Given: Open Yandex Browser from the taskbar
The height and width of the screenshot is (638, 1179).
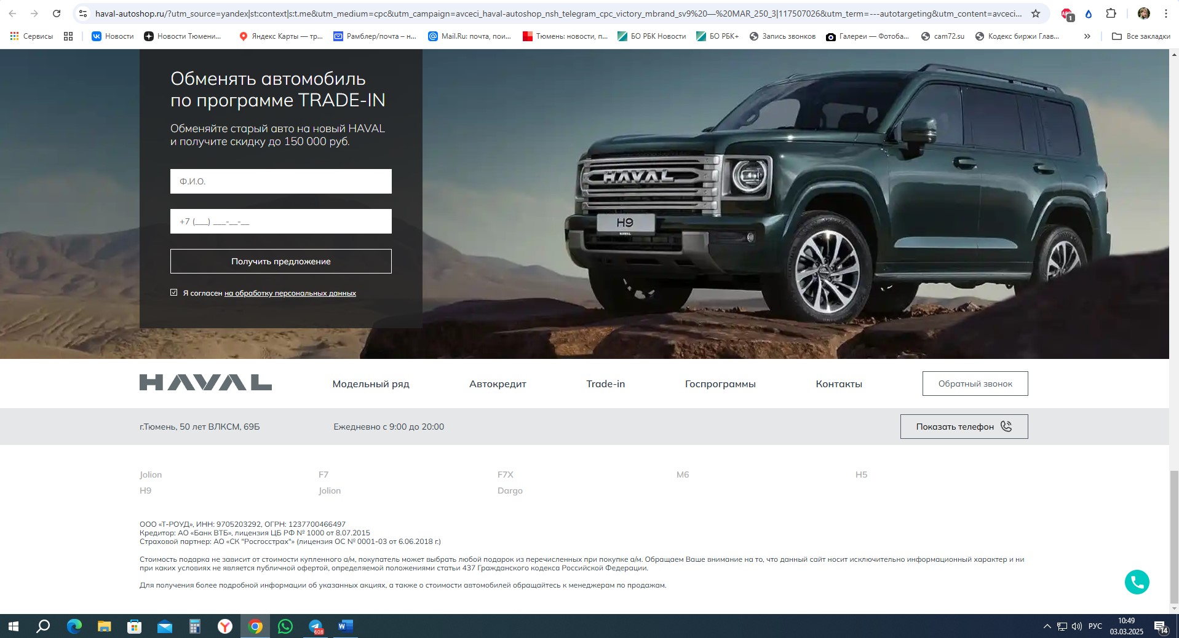Looking at the screenshot, I should [x=225, y=626].
